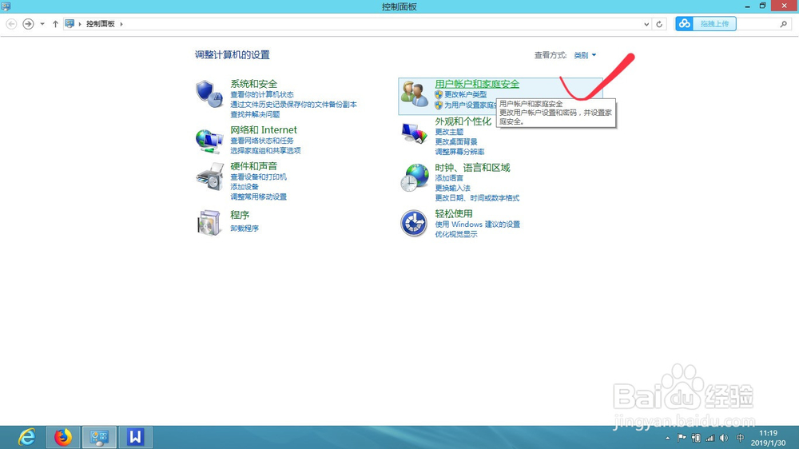Open recent locations dropdown arrow
The image size is (799, 449).
[42, 24]
